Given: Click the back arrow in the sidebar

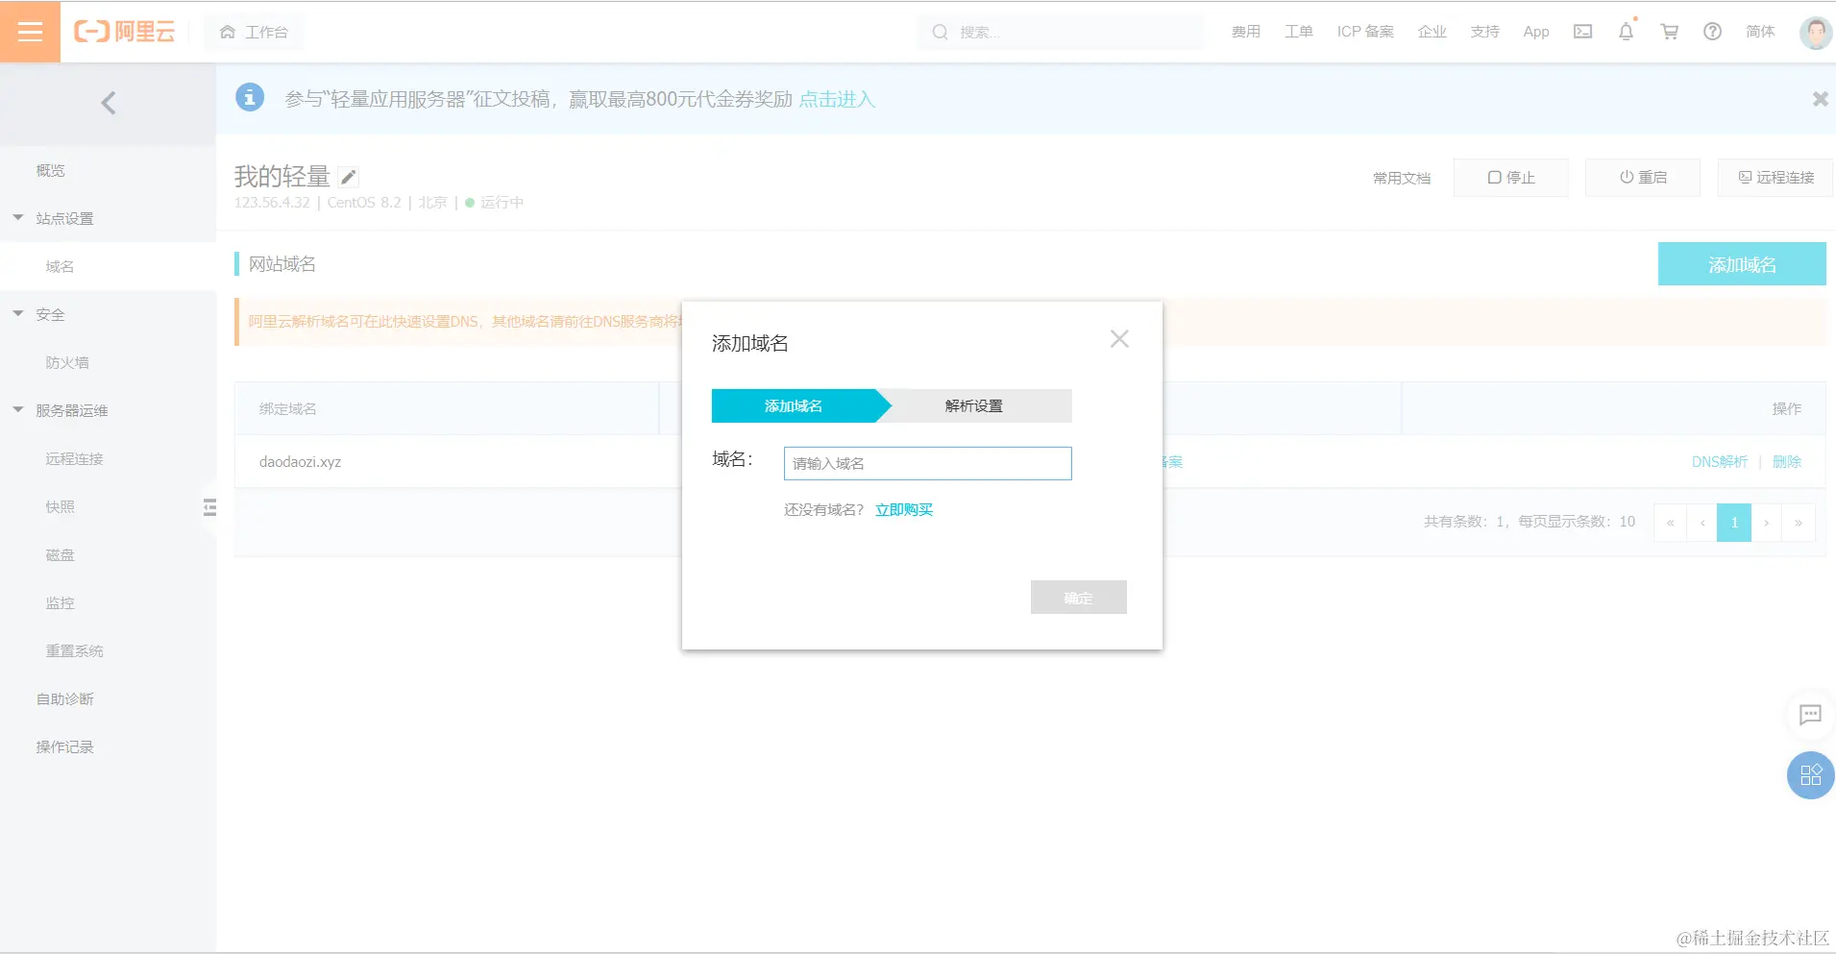Looking at the screenshot, I should click(x=108, y=102).
